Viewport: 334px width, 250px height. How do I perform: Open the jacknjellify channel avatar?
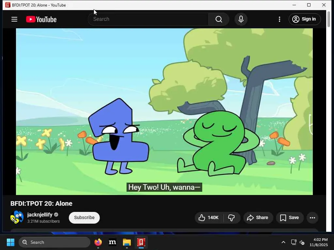pyautogui.click(x=17, y=217)
